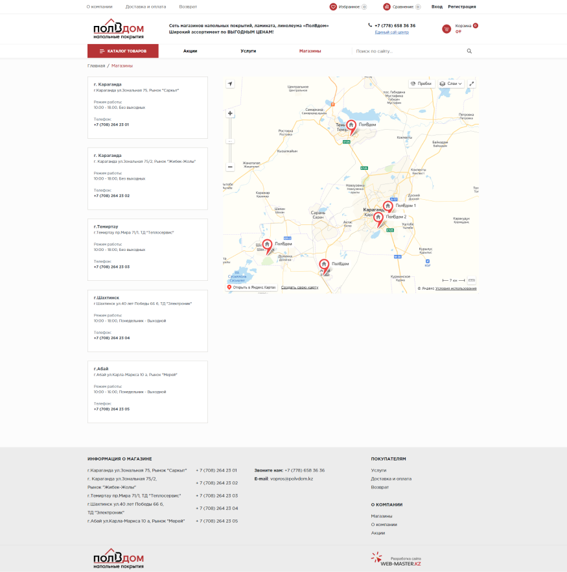Click footer Возврат link
567x572 pixels.
(380, 488)
